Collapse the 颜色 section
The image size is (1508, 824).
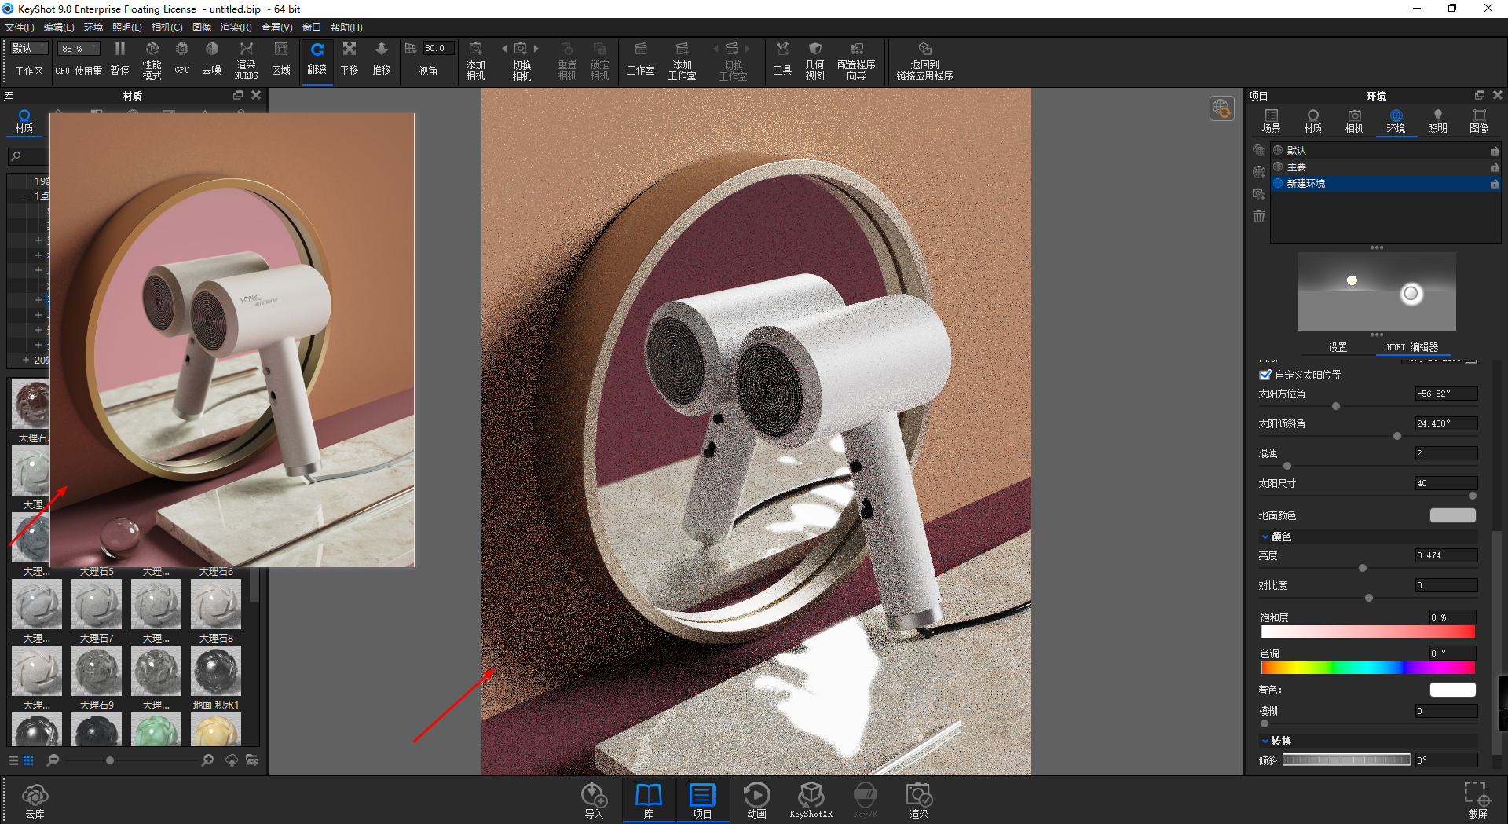click(x=1265, y=537)
